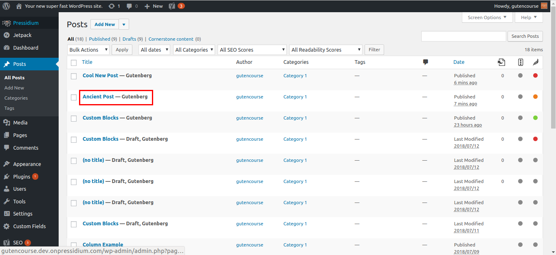Click the readability feather column header icon
The image size is (556, 255).
(x=535, y=62)
